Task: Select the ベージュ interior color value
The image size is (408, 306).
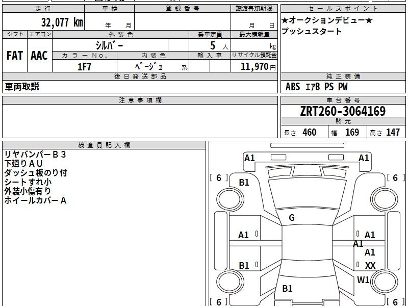Action: pos(149,67)
